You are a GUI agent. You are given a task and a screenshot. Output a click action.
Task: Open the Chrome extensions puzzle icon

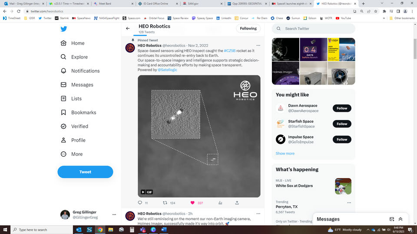(384, 11)
